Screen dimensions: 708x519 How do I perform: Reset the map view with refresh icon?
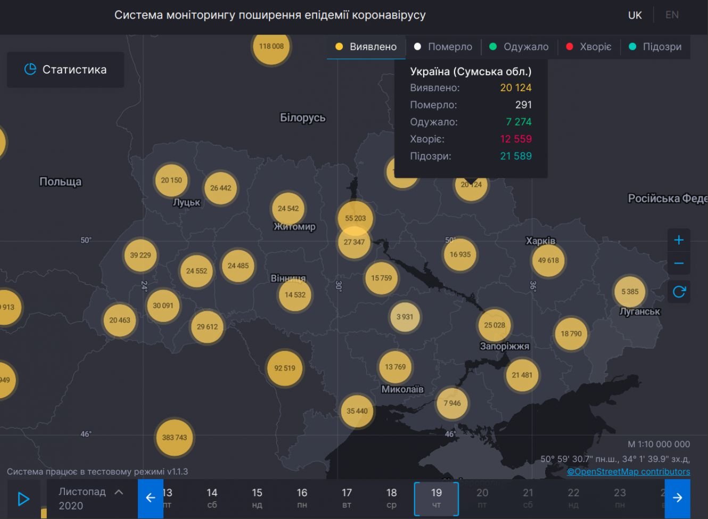click(x=679, y=292)
